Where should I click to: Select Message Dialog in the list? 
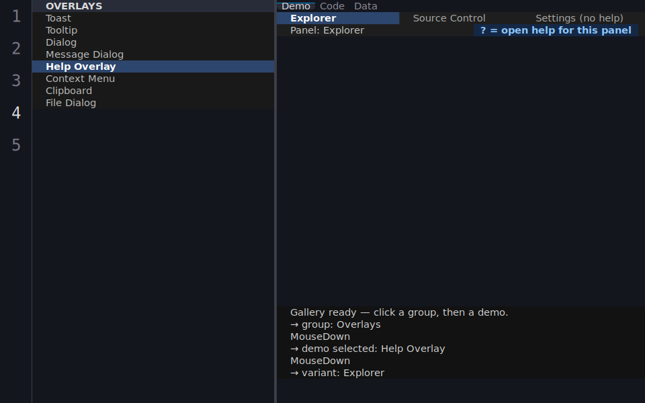tap(153, 54)
